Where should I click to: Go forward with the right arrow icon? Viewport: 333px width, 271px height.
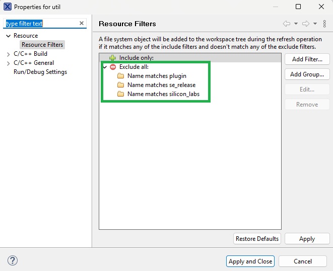click(306, 24)
